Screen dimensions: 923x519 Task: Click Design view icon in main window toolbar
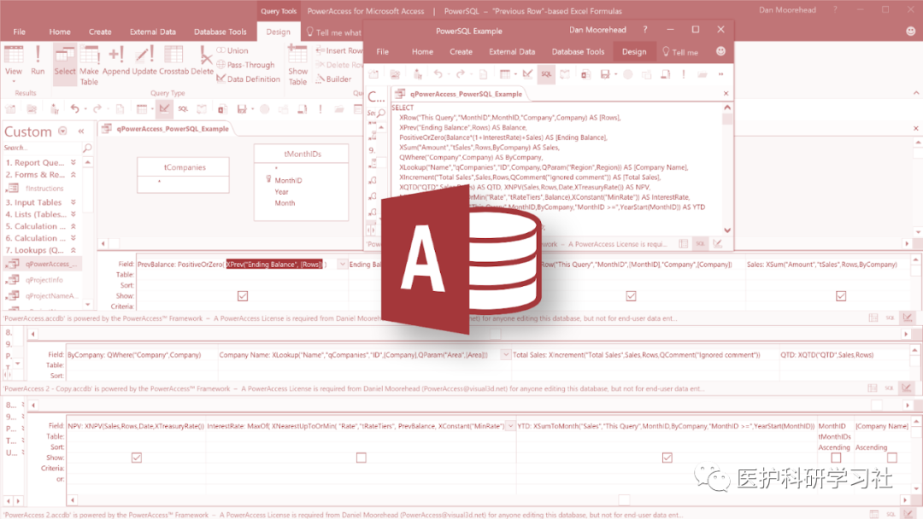click(164, 108)
